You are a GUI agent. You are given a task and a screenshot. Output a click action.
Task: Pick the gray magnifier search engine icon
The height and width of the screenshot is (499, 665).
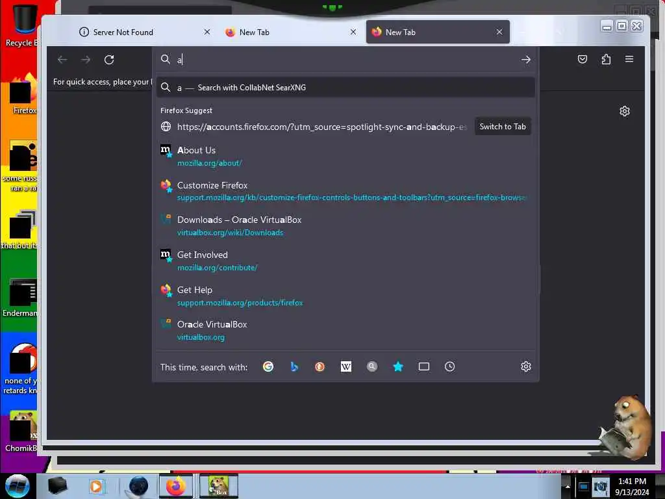point(372,366)
